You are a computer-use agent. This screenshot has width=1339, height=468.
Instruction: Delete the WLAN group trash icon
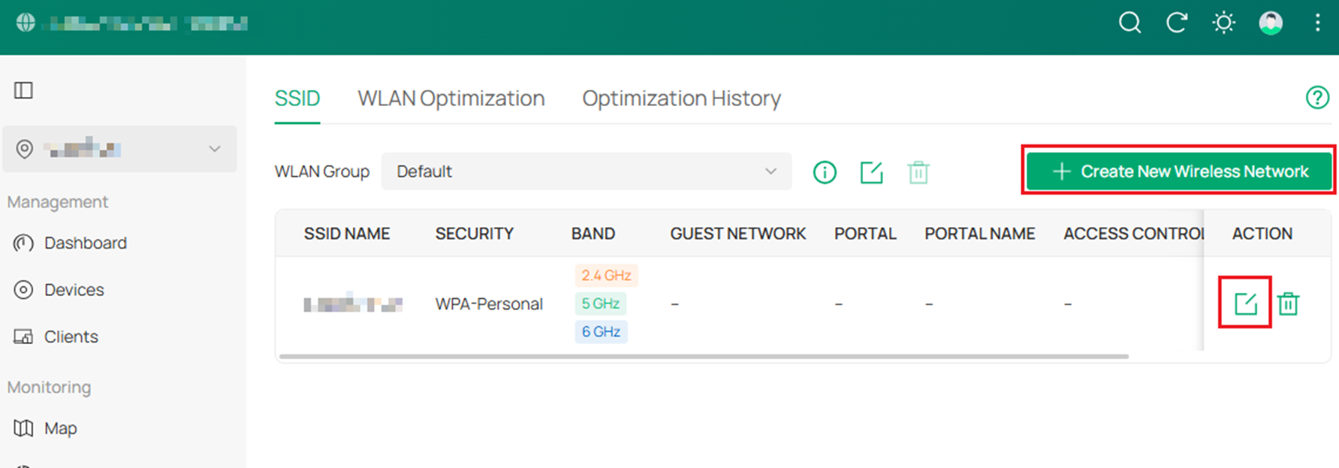pyautogui.click(x=918, y=172)
